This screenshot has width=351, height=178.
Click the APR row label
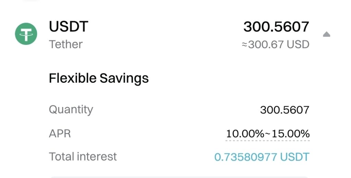tap(60, 133)
